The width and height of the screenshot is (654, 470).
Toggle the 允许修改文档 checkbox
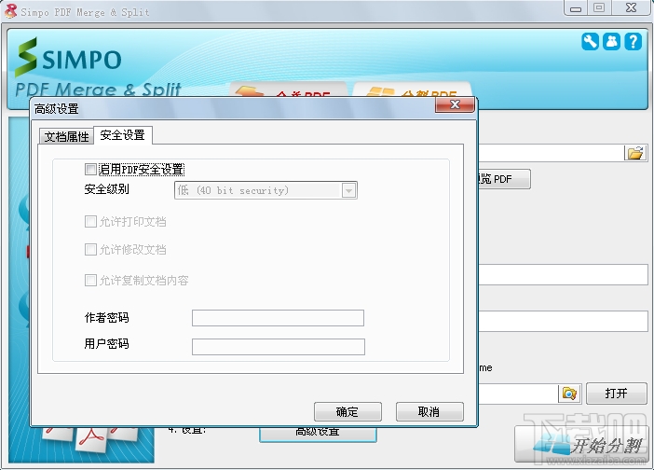pos(90,249)
